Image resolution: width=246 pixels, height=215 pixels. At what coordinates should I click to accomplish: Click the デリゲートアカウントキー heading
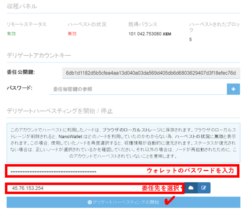[x=39, y=55]
